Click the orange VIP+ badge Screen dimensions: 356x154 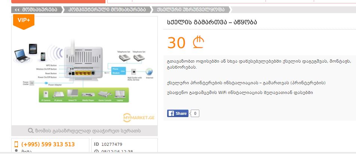pyautogui.click(x=24, y=22)
